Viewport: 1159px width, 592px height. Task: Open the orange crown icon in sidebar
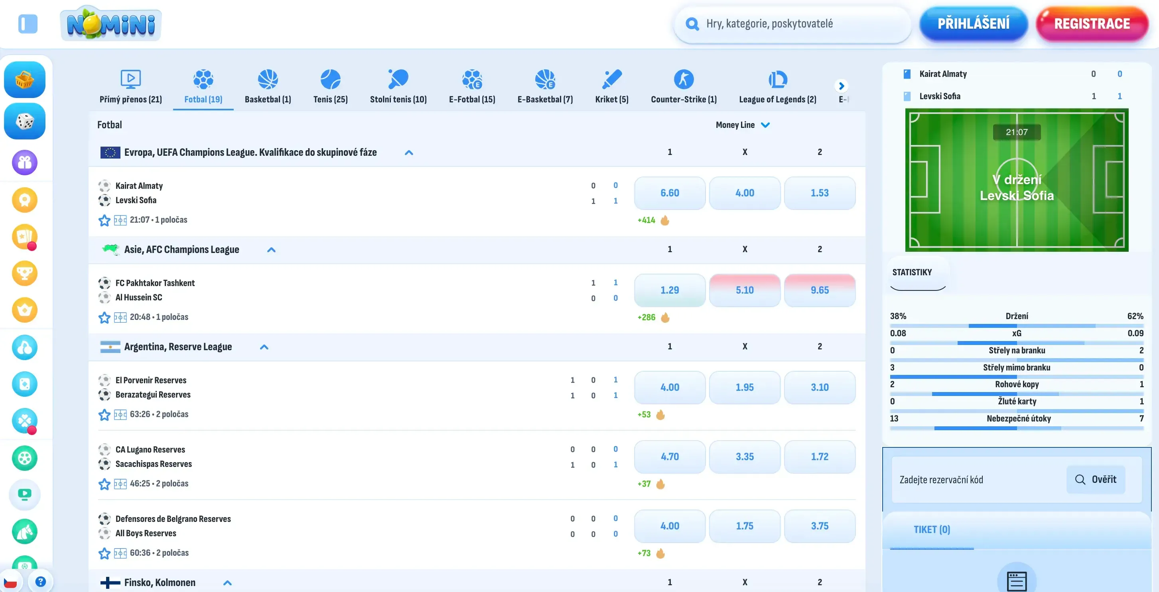[x=25, y=310]
